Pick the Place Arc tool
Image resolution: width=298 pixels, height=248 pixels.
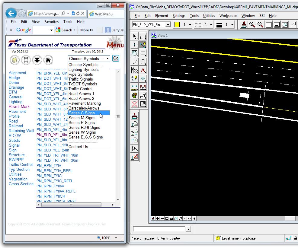135,62
